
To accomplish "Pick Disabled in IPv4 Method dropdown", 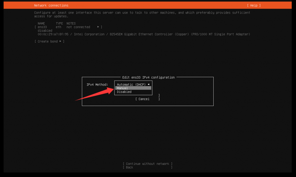I will tap(124, 92).
